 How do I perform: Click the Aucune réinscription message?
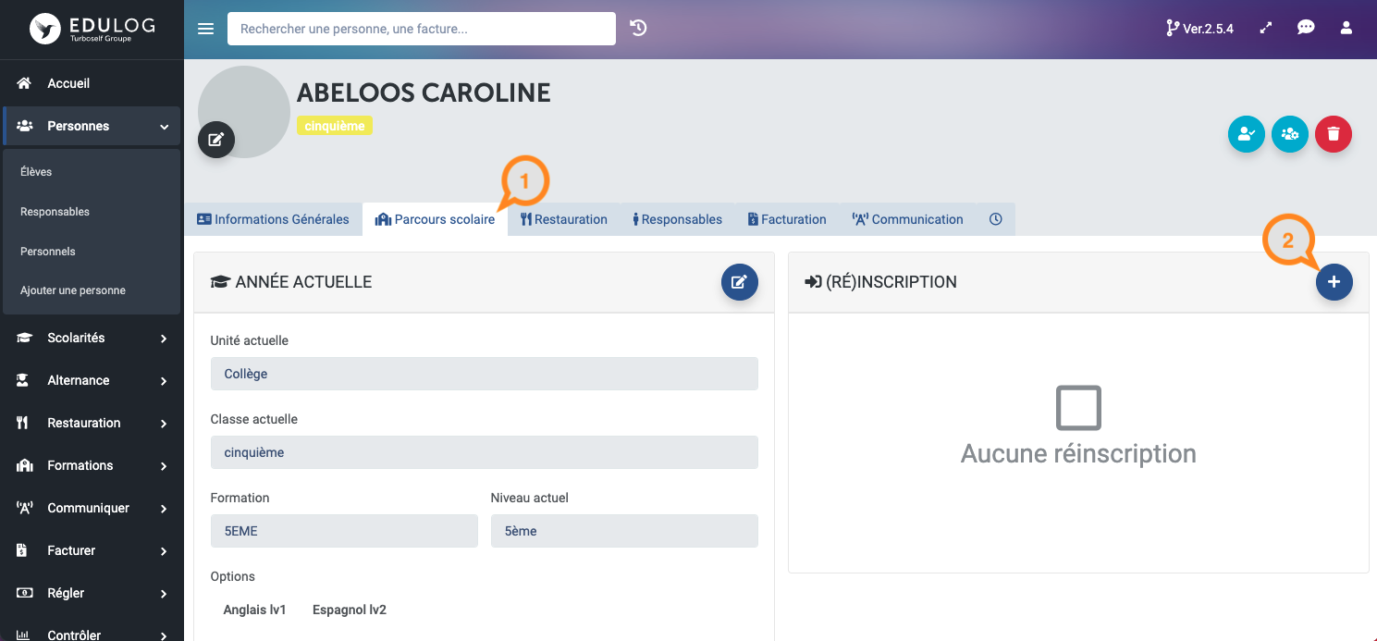pos(1078,453)
